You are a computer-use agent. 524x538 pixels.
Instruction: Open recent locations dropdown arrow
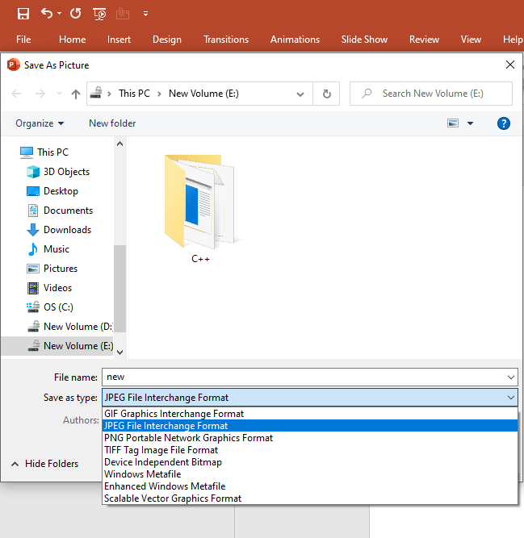tap(59, 94)
